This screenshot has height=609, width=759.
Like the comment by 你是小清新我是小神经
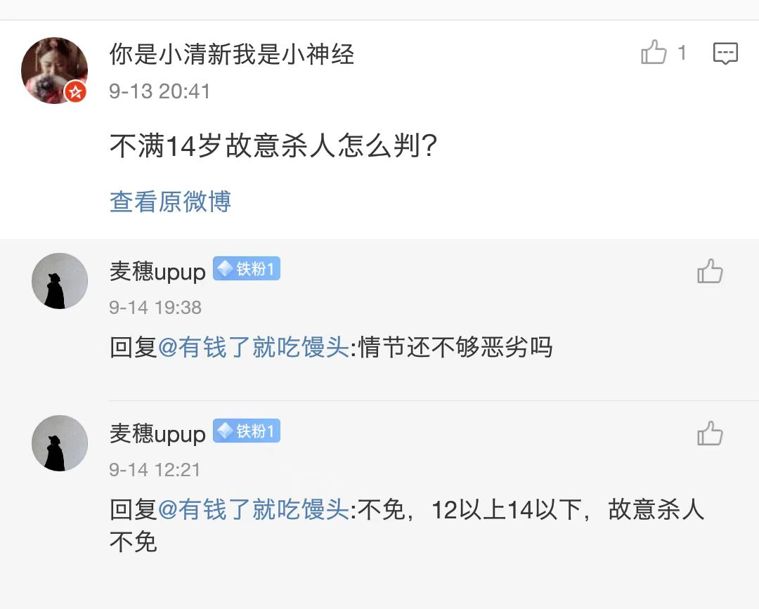[654, 53]
